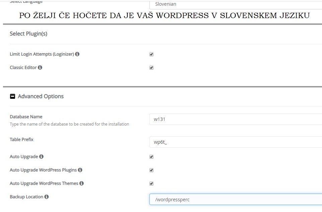Show the Classic Editor info tooltip icon
Viewport: 322px width, 212px height.
[x=40, y=67]
